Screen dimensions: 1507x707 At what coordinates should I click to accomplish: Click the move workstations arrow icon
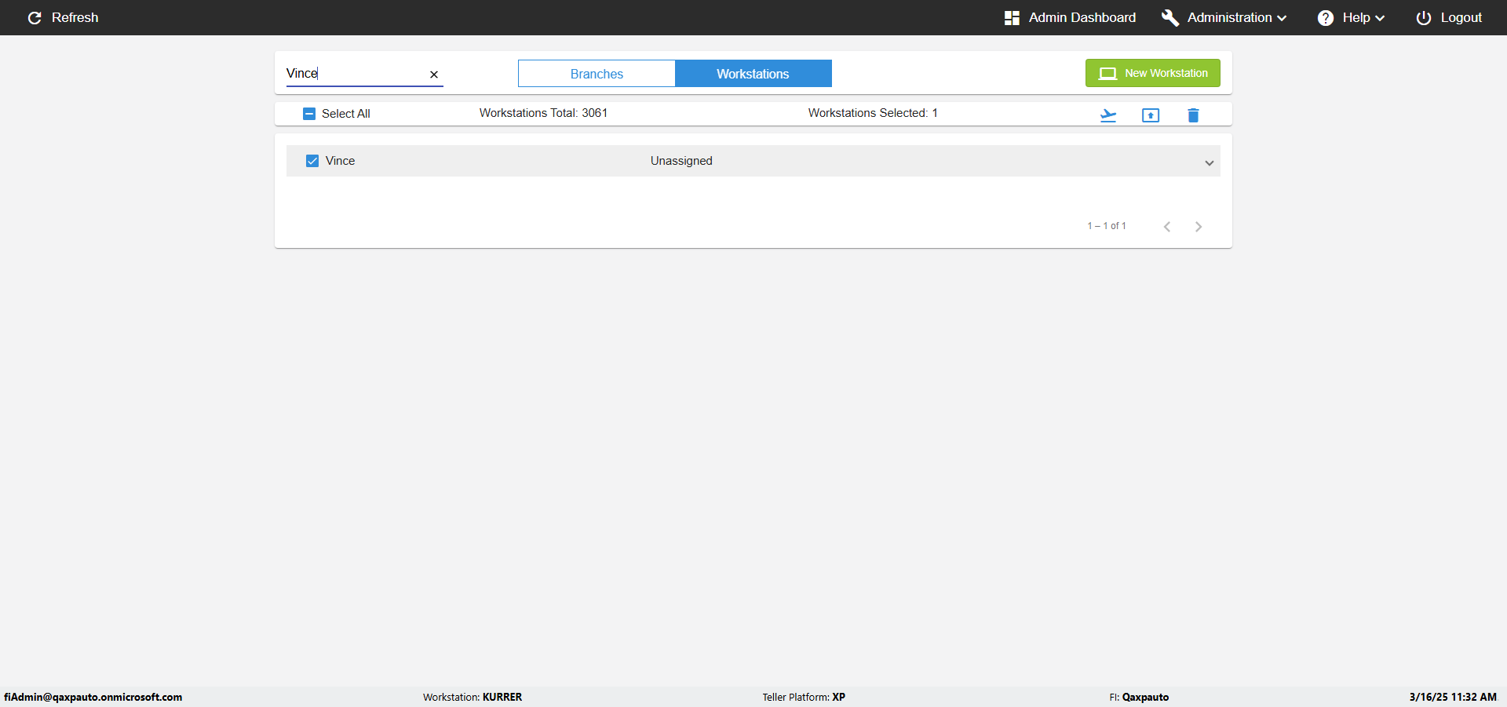click(1108, 115)
